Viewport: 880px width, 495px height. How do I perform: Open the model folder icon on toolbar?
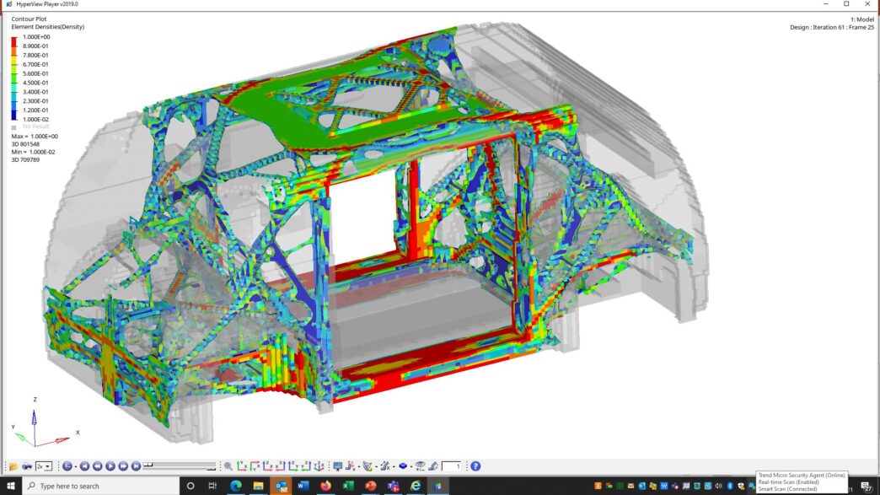point(13,465)
